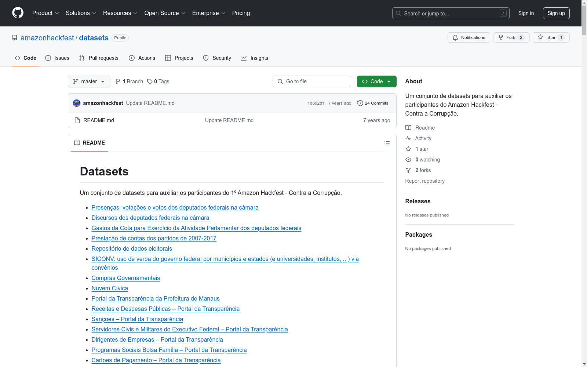
Task: Switch to the Actions tab
Action: pyautogui.click(x=142, y=58)
